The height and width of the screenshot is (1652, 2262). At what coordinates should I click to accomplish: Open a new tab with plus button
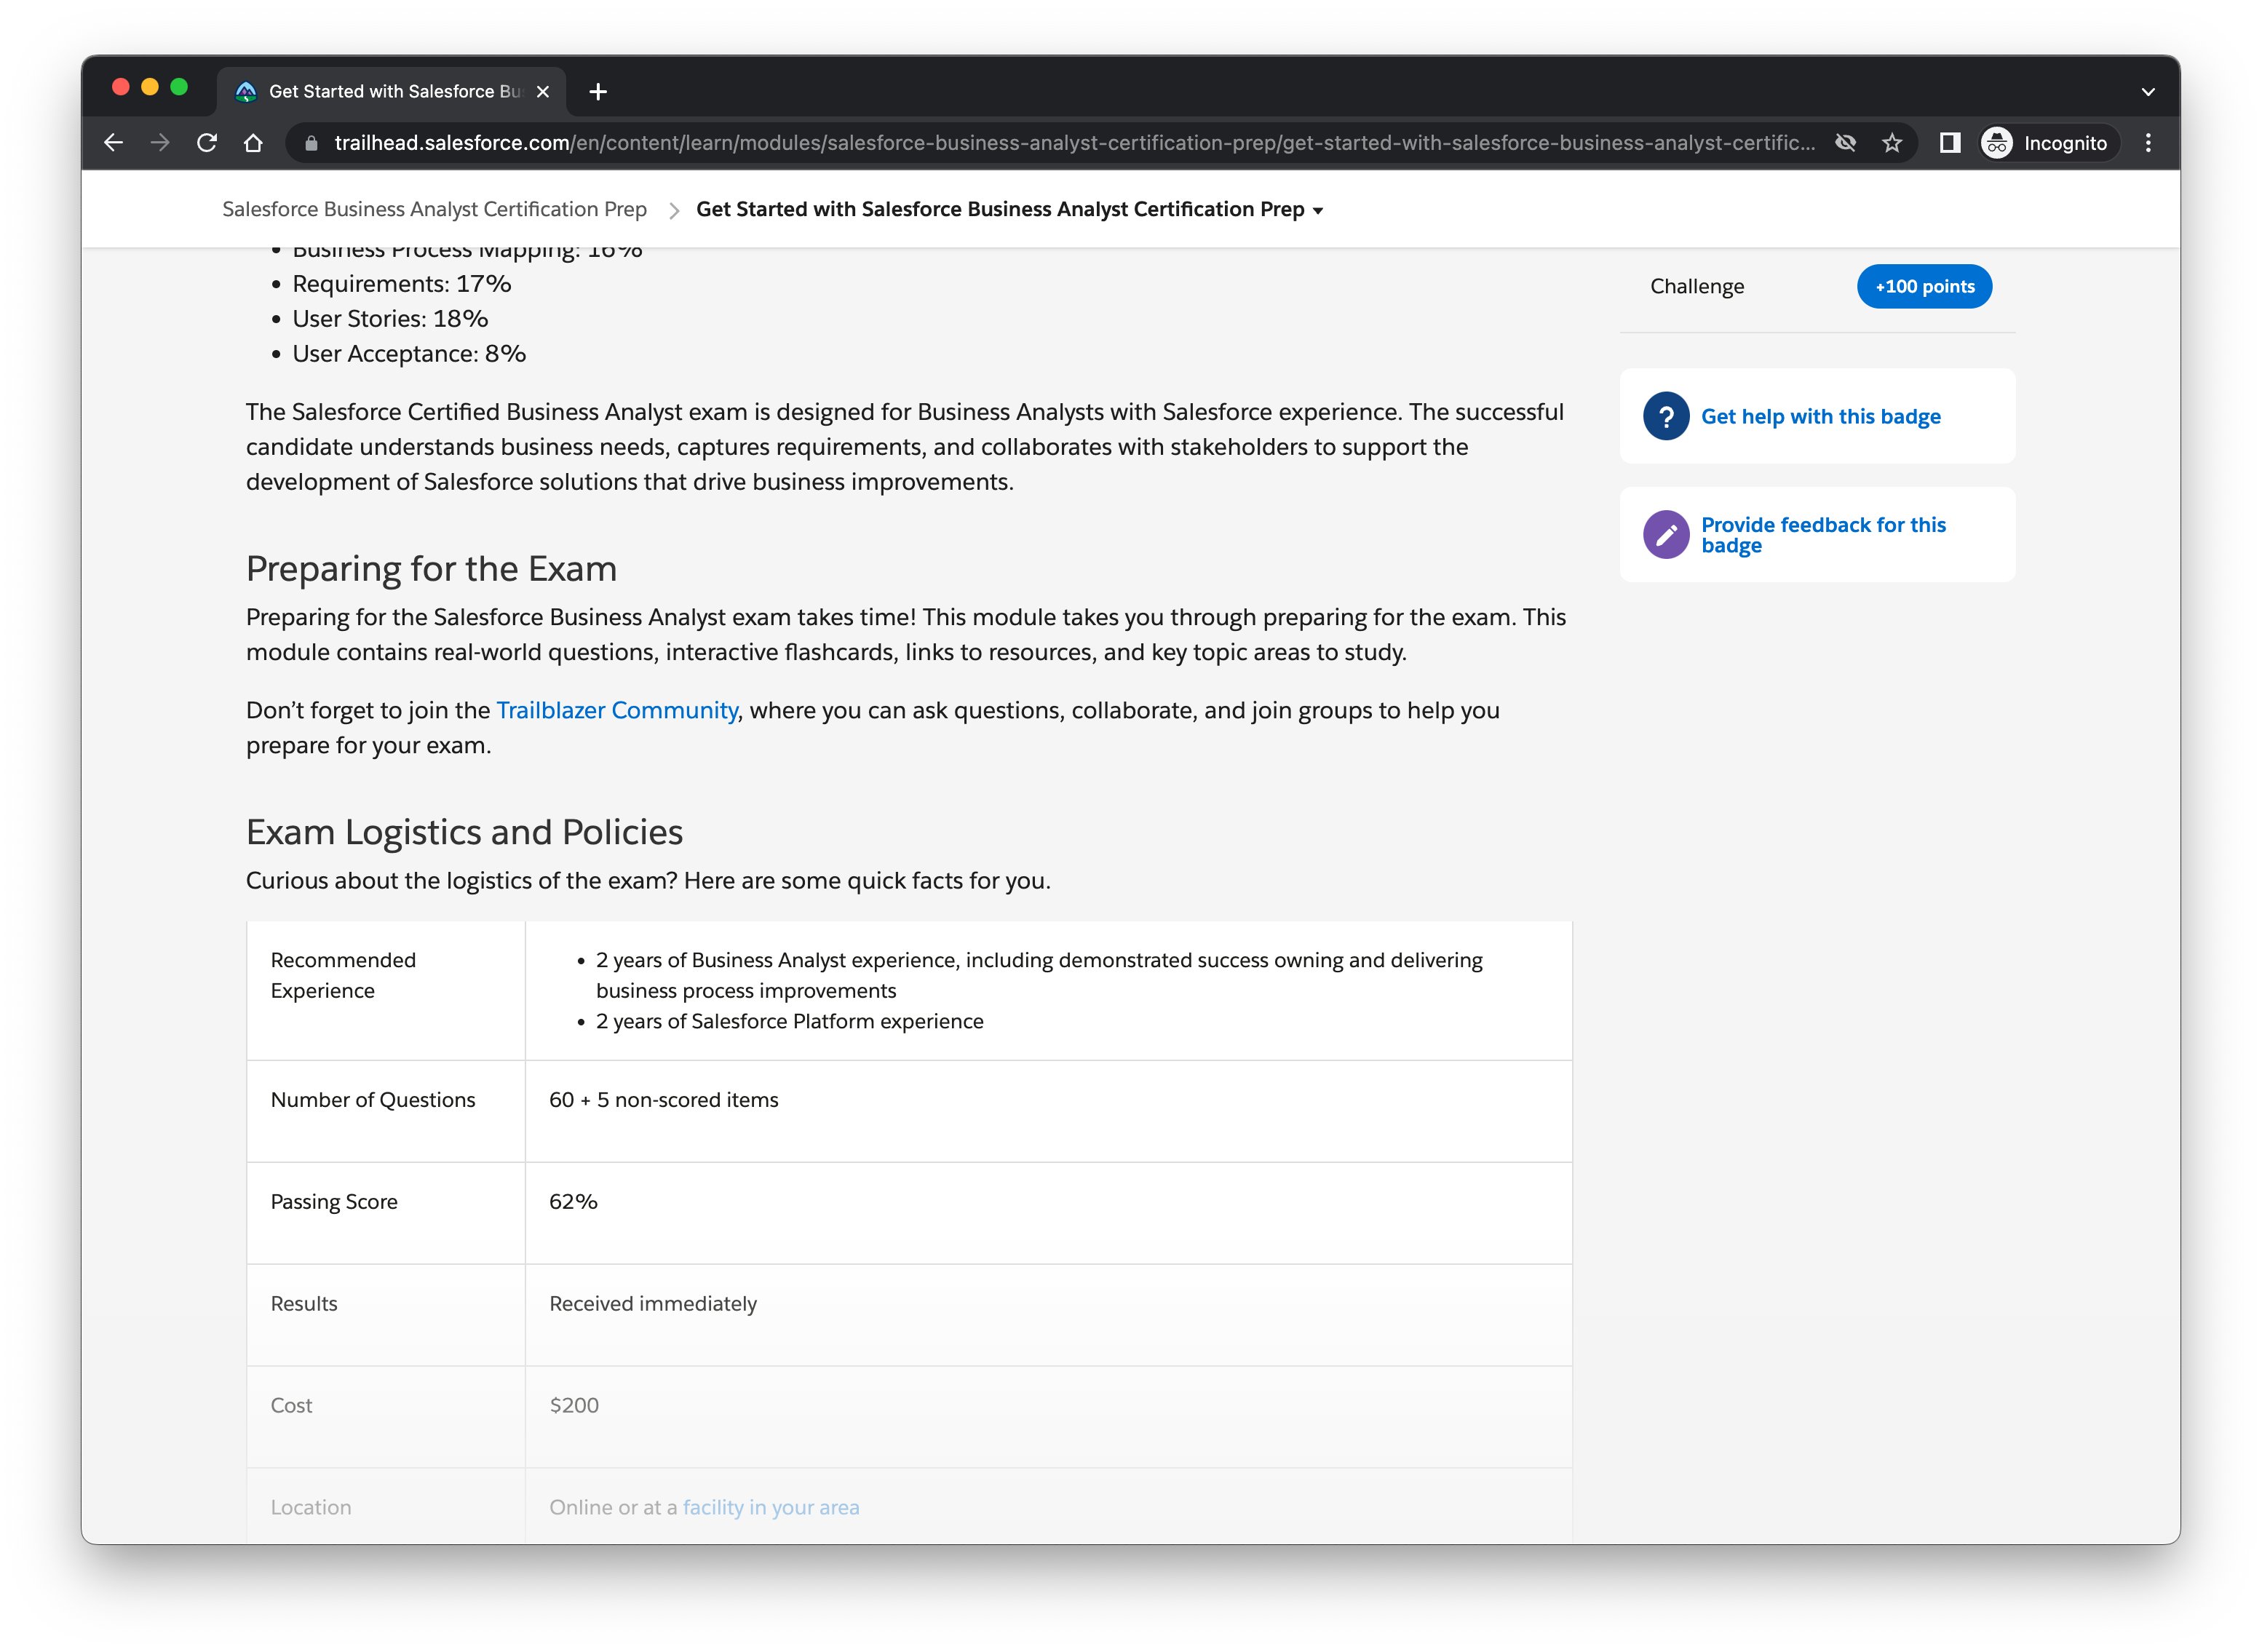(x=598, y=92)
